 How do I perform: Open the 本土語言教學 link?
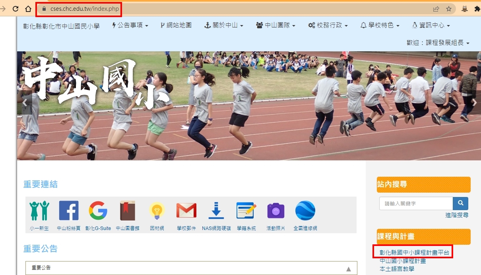pos(397,269)
